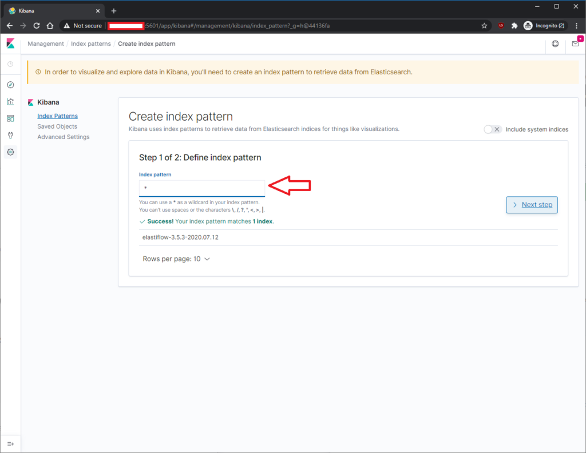Image resolution: width=586 pixels, height=453 pixels.
Task: Open Dashboard icon in sidebar
Action: tap(10, 118)
